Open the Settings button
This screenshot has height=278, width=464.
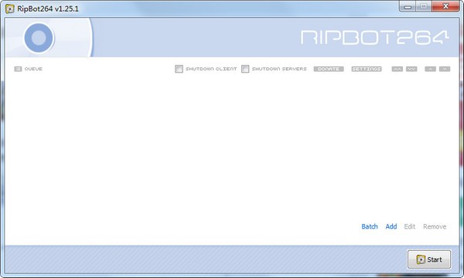(367, 69)
